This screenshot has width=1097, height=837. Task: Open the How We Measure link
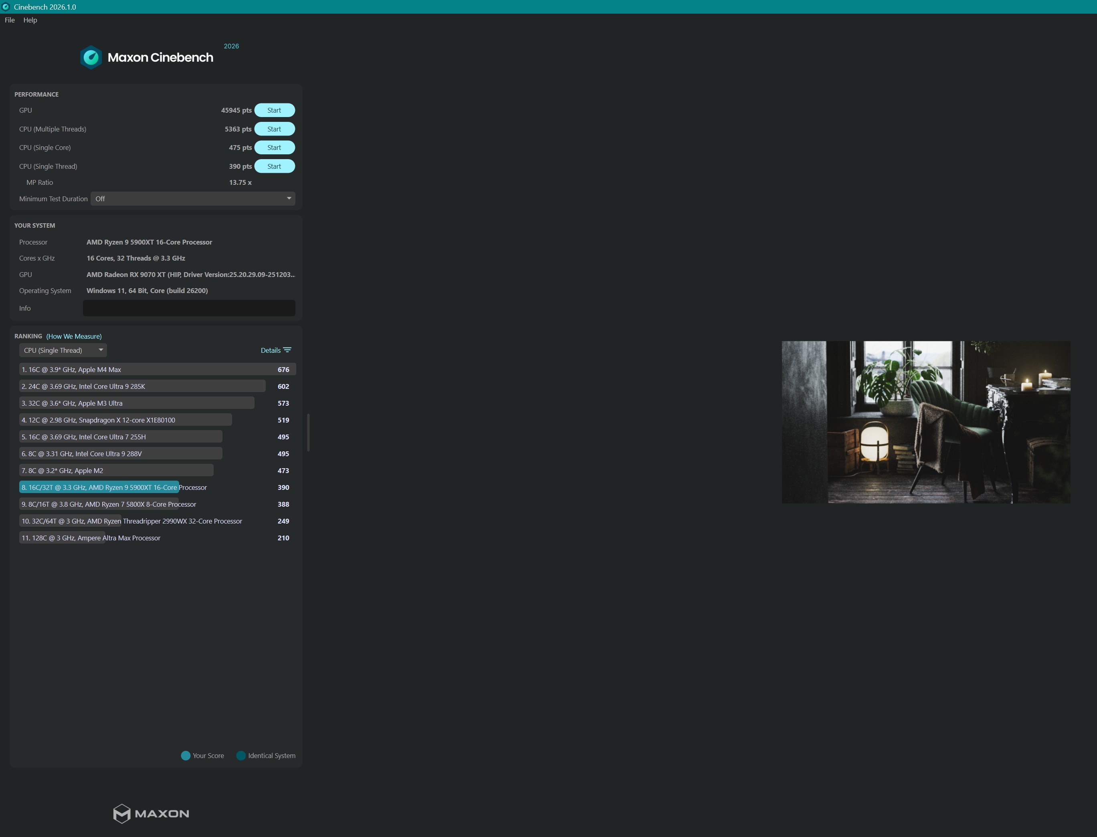click(73, 336)
